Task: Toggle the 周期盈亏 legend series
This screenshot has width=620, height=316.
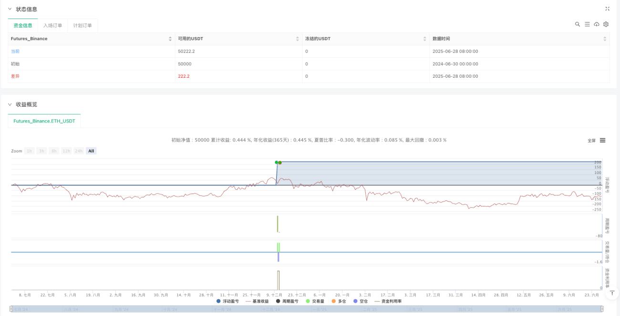Action: pos(287,301)
